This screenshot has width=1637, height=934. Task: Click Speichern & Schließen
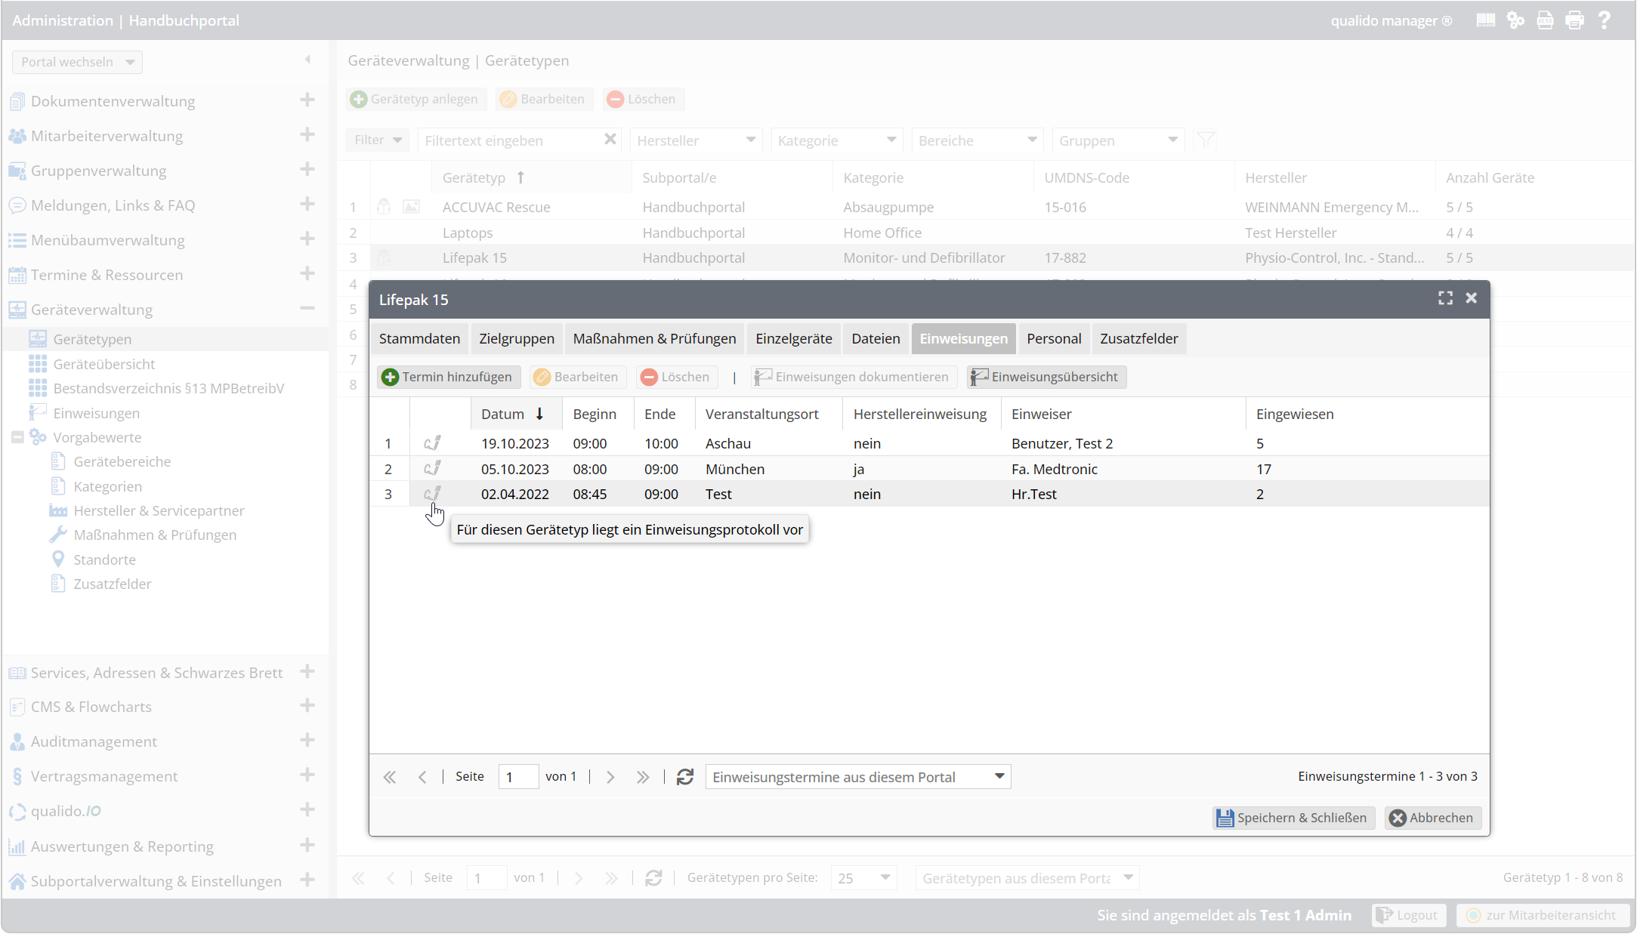pyautogui.click(x=1293, y=818)
